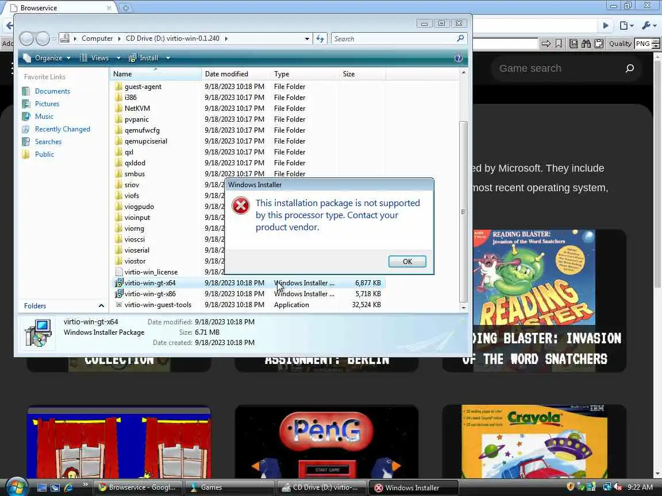Click the volume icon in system tray
Screen dimensions: 662x496
click(x=618, y=487)
